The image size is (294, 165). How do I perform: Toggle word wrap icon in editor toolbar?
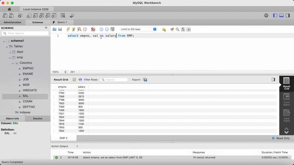(189, 29)
